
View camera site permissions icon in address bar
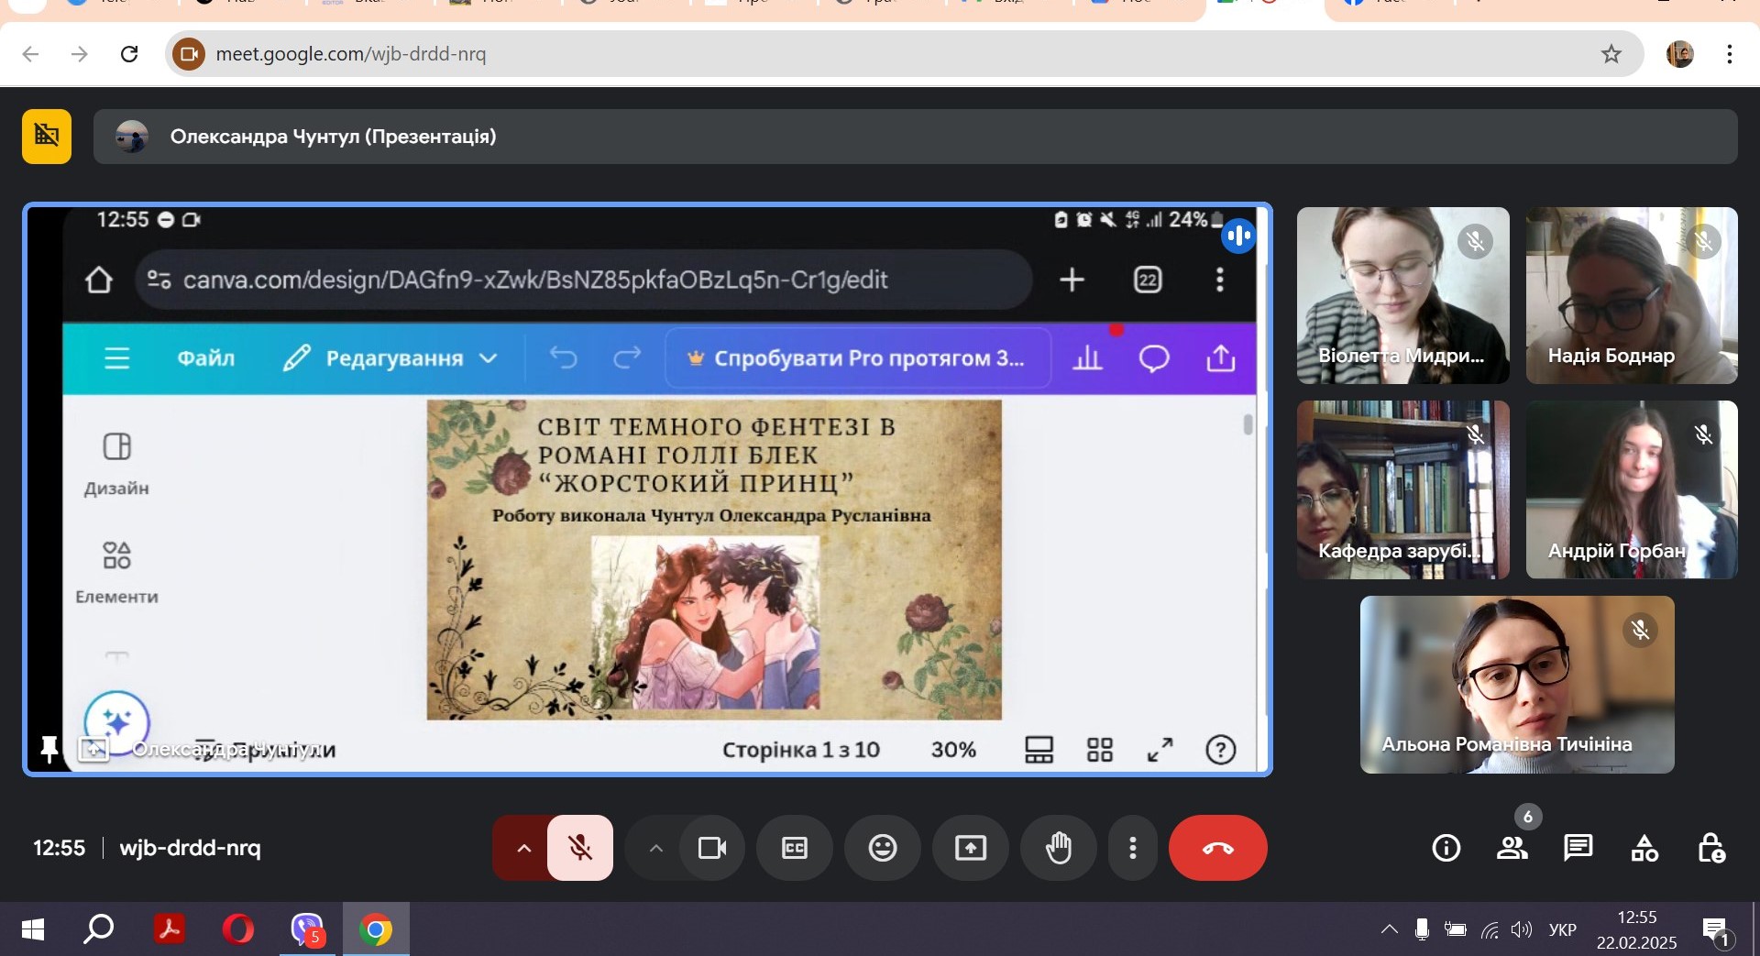coord(189,54)
